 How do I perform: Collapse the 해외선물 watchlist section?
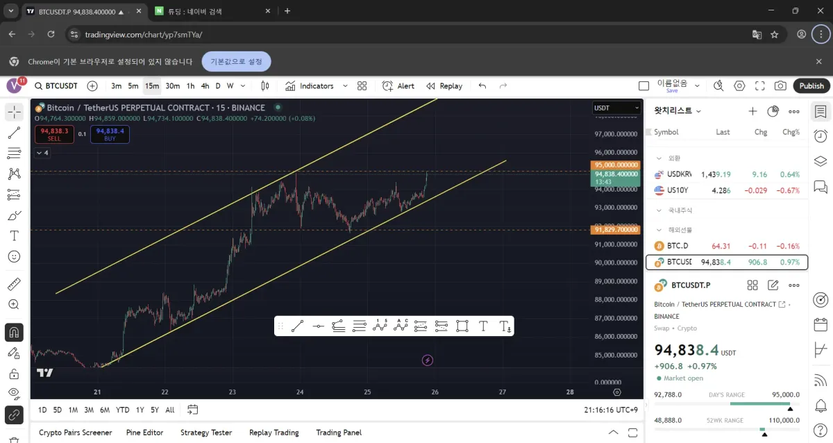pos(659,230)
